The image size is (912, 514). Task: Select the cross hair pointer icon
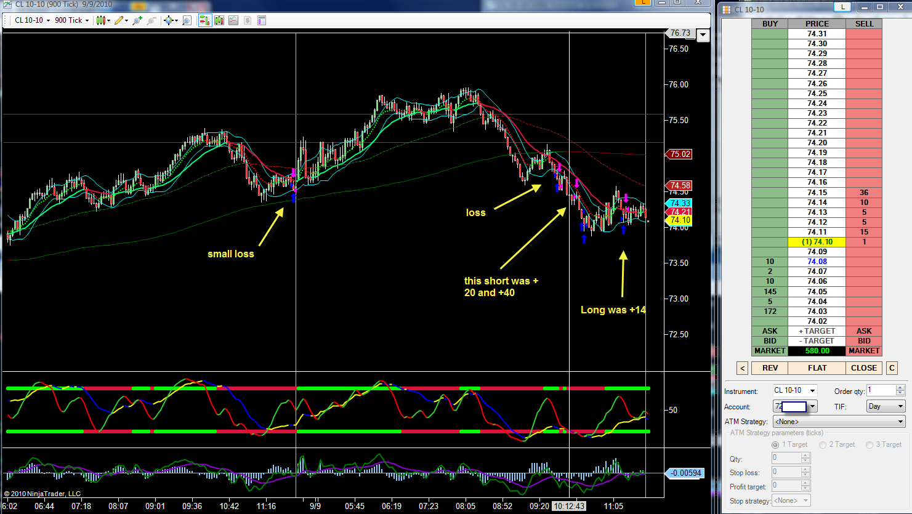pos(168,20)
